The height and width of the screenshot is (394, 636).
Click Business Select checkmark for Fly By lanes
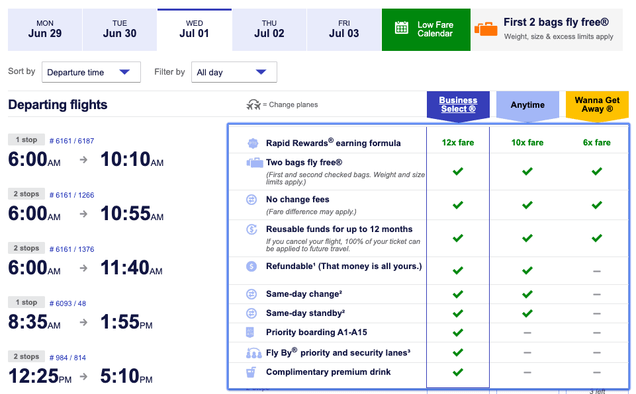coord(458,352)
